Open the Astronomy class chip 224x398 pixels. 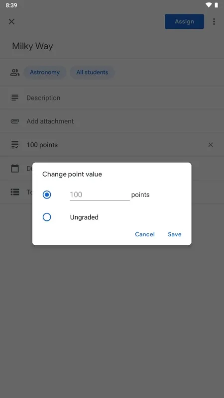pos(45,72)
